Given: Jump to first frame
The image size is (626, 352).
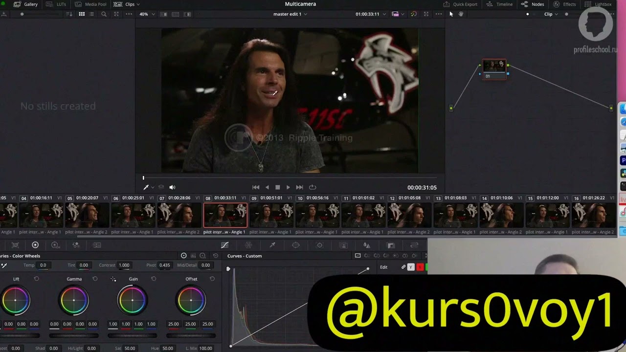Looking at the screenshot, I should pyautogui.click(x=256, y=187).
